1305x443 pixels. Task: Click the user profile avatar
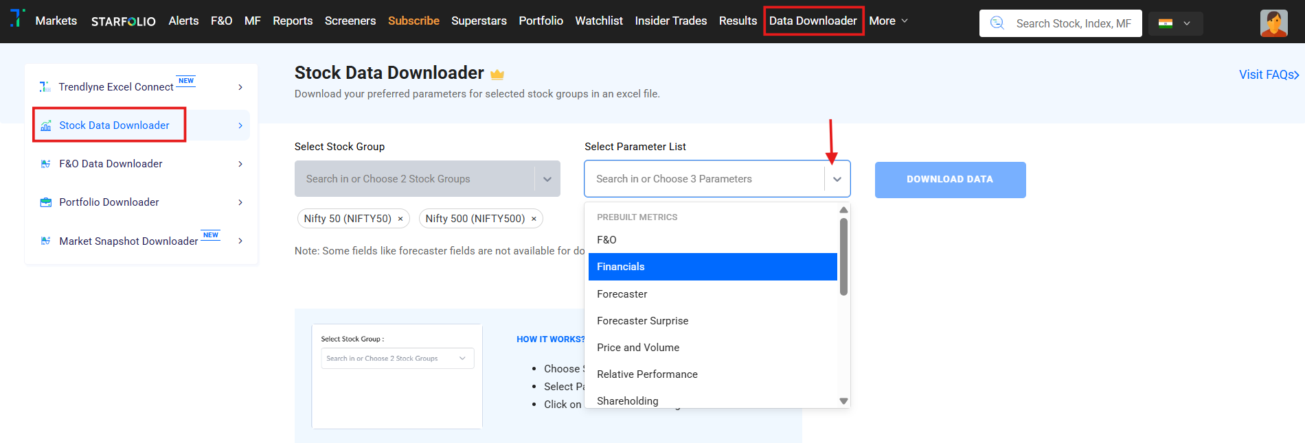(x=1273, y=23)
